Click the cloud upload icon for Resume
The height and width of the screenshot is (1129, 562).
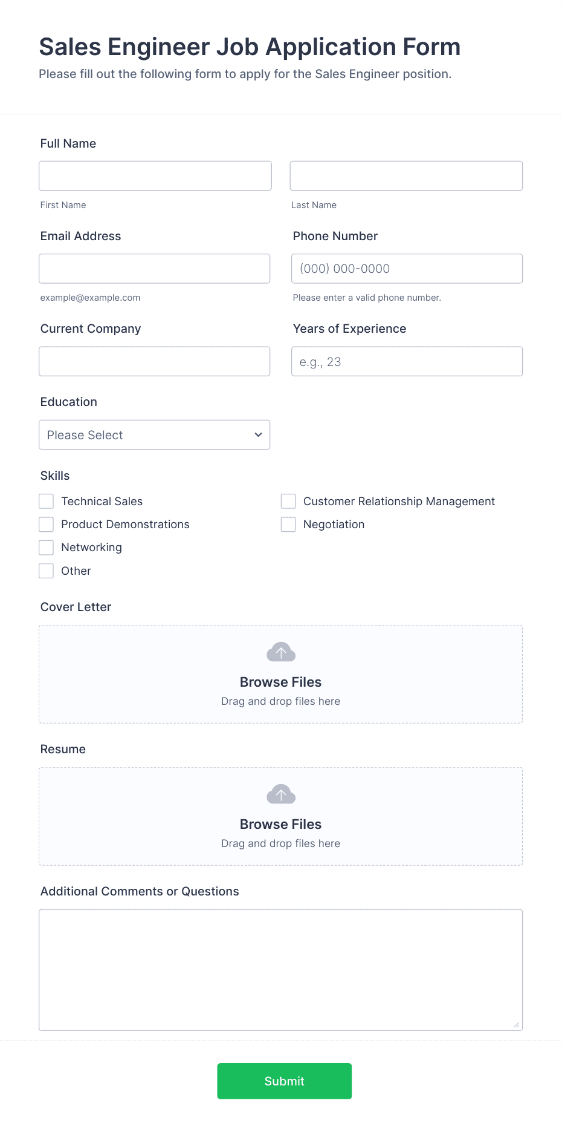(x=280, y=794)
